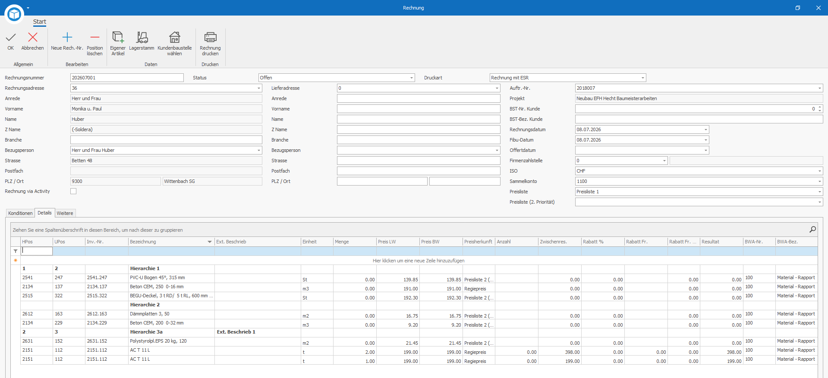Expand the Firmenzahlstelle dropdown
828x378 pixels.
pos(664,161)
